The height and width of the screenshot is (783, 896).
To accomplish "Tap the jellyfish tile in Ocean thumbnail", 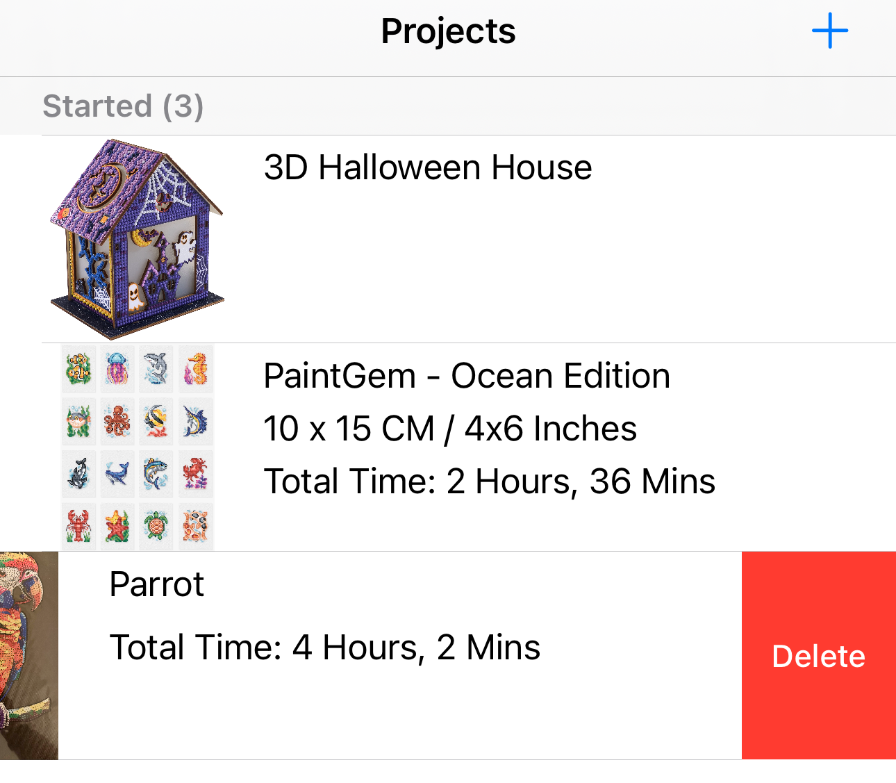I will coord(117,368).
